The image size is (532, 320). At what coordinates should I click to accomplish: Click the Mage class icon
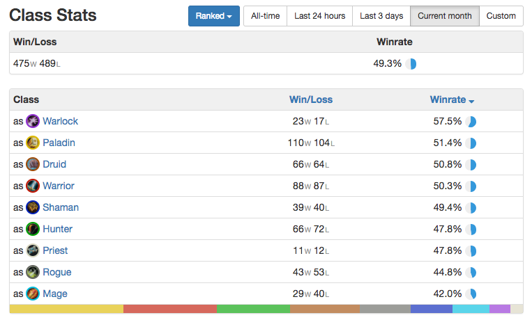pyautogui.click(x=33, y=294)
